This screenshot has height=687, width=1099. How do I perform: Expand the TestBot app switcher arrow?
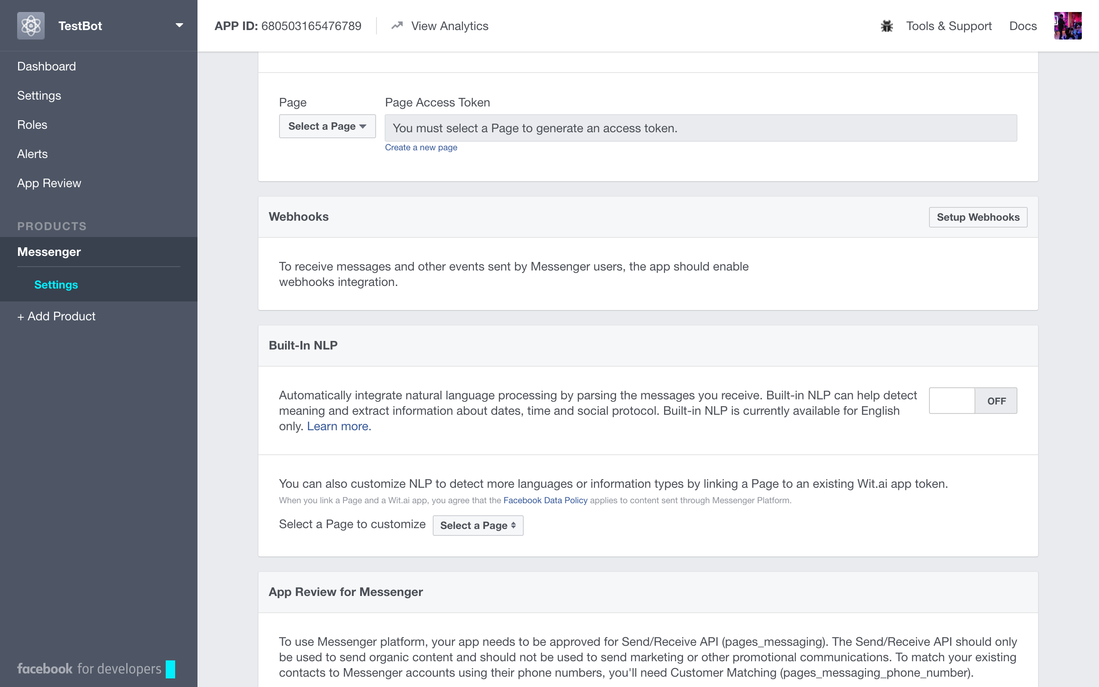[x=179, y=26]
